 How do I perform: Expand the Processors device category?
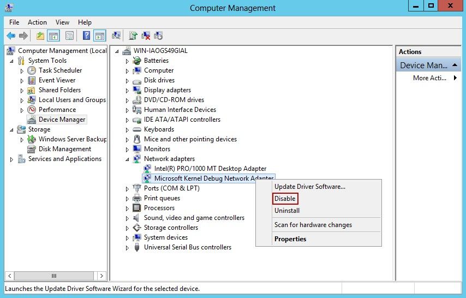point(127,208)
